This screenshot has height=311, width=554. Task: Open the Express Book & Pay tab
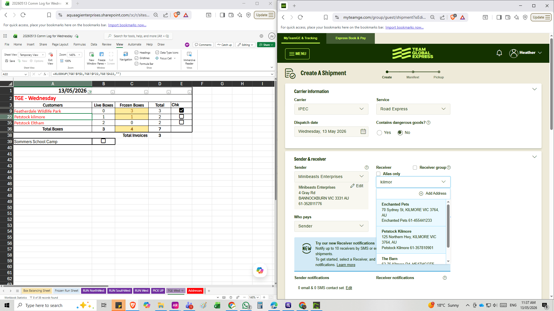coord(350,38)
